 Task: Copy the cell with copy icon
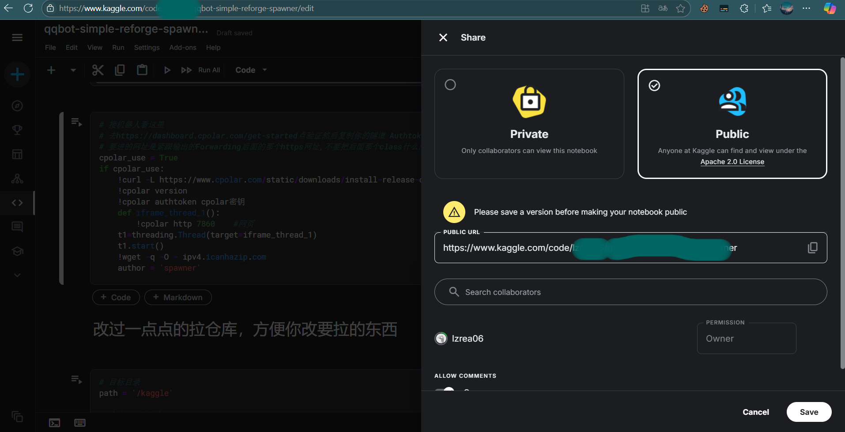pyautogui.click(x=120, y=70)
